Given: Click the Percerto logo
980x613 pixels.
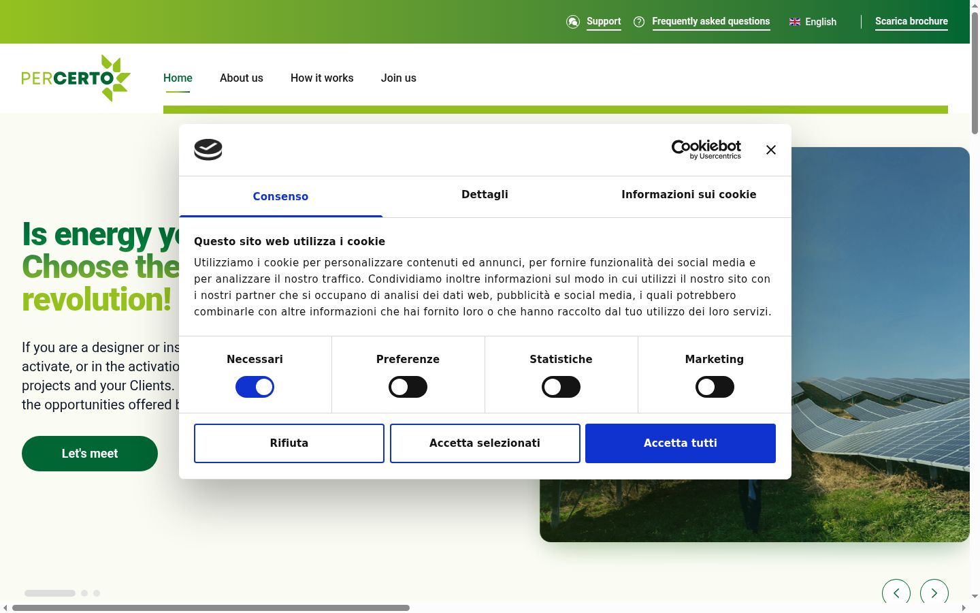Looking at the screenshot, I should tap(76, 78).
